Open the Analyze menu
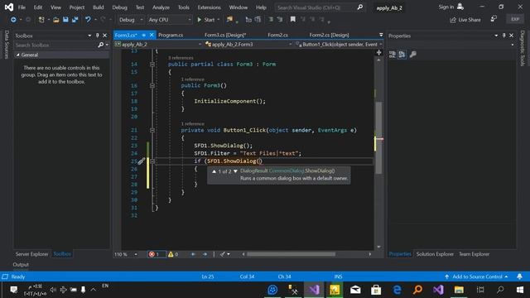 [x=161, y=7]
